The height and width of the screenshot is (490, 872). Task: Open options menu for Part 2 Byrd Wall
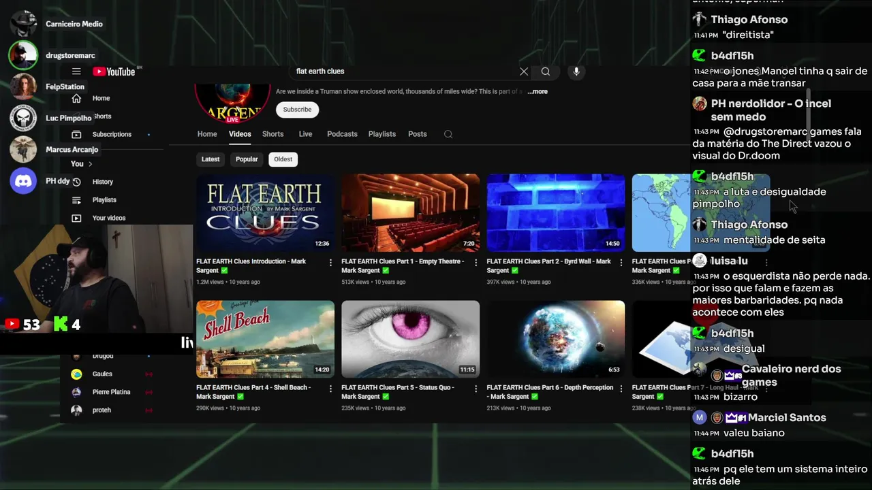coord(621,262)
